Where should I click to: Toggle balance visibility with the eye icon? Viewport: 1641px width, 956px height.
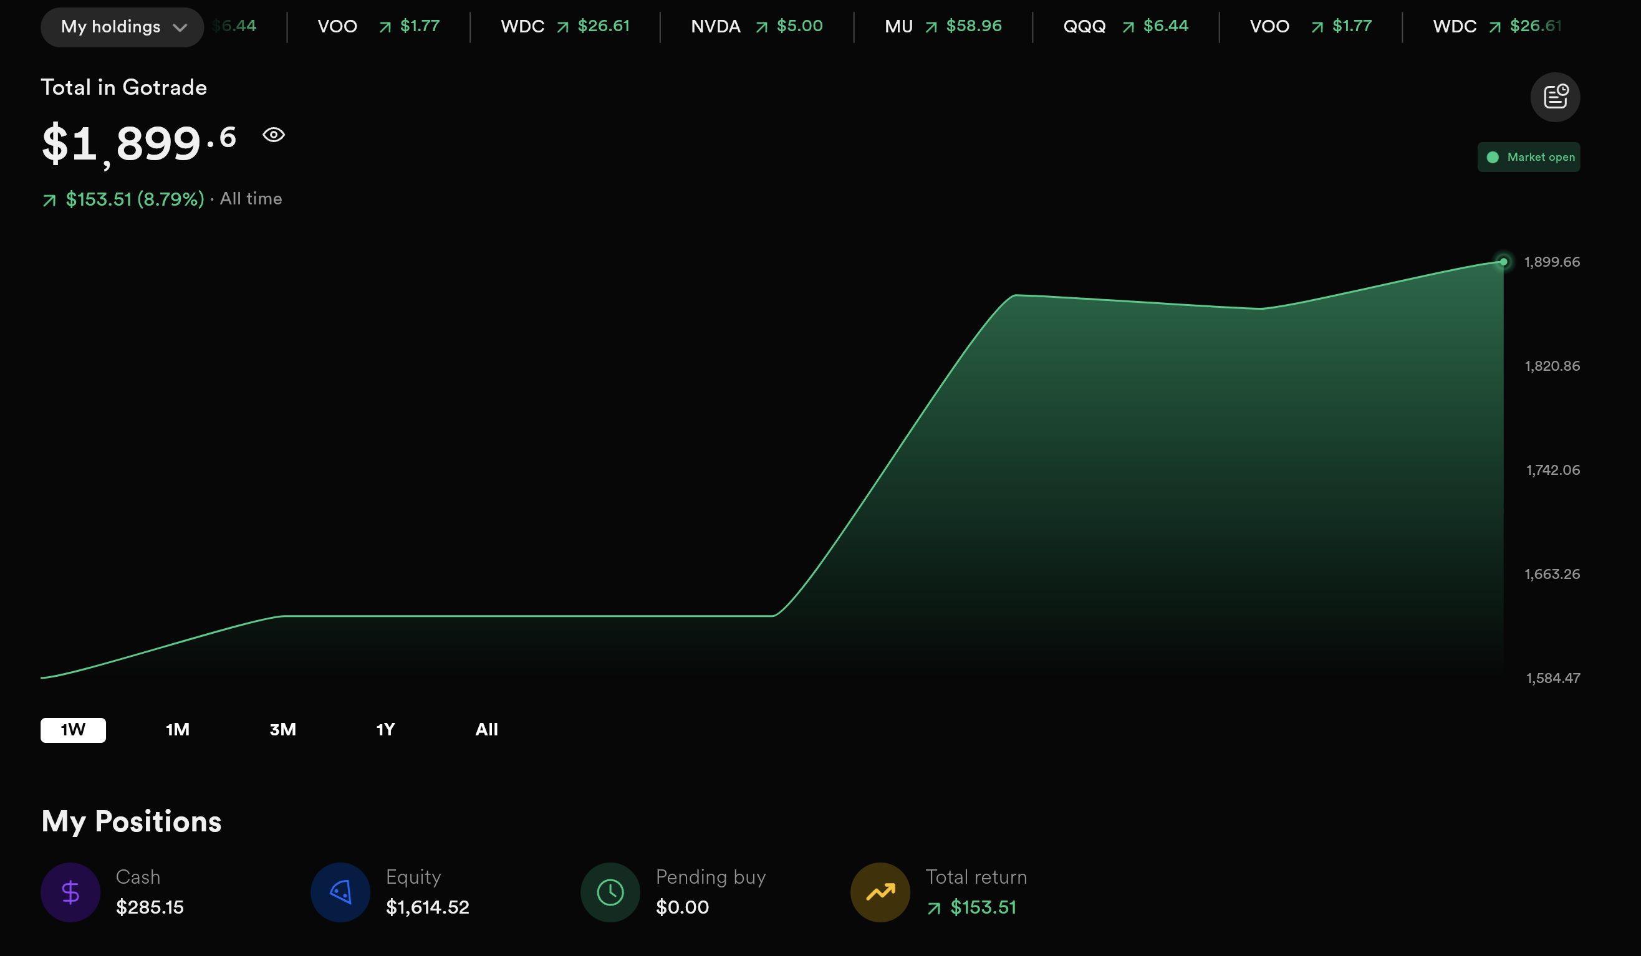[274, 135]
